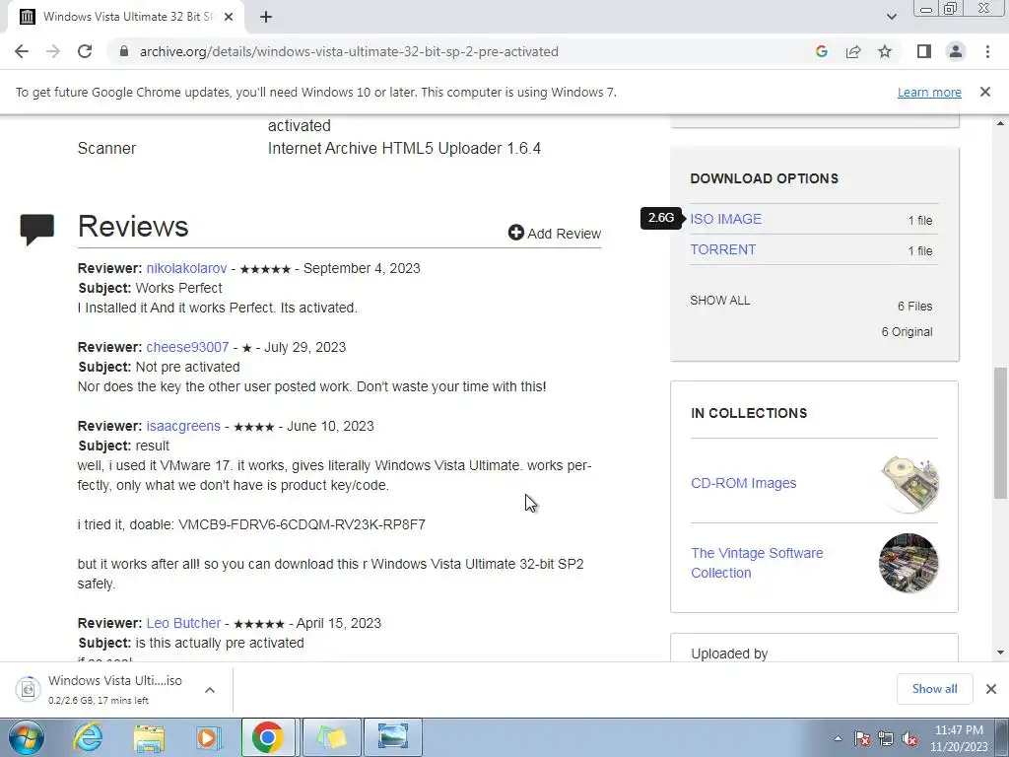Open the Chrome side panel
This screenshot has height=757, width=1009.
pyautogui.click(x=924, y=51)
